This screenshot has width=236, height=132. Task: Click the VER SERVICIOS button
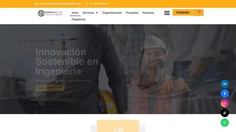(50, 88)
